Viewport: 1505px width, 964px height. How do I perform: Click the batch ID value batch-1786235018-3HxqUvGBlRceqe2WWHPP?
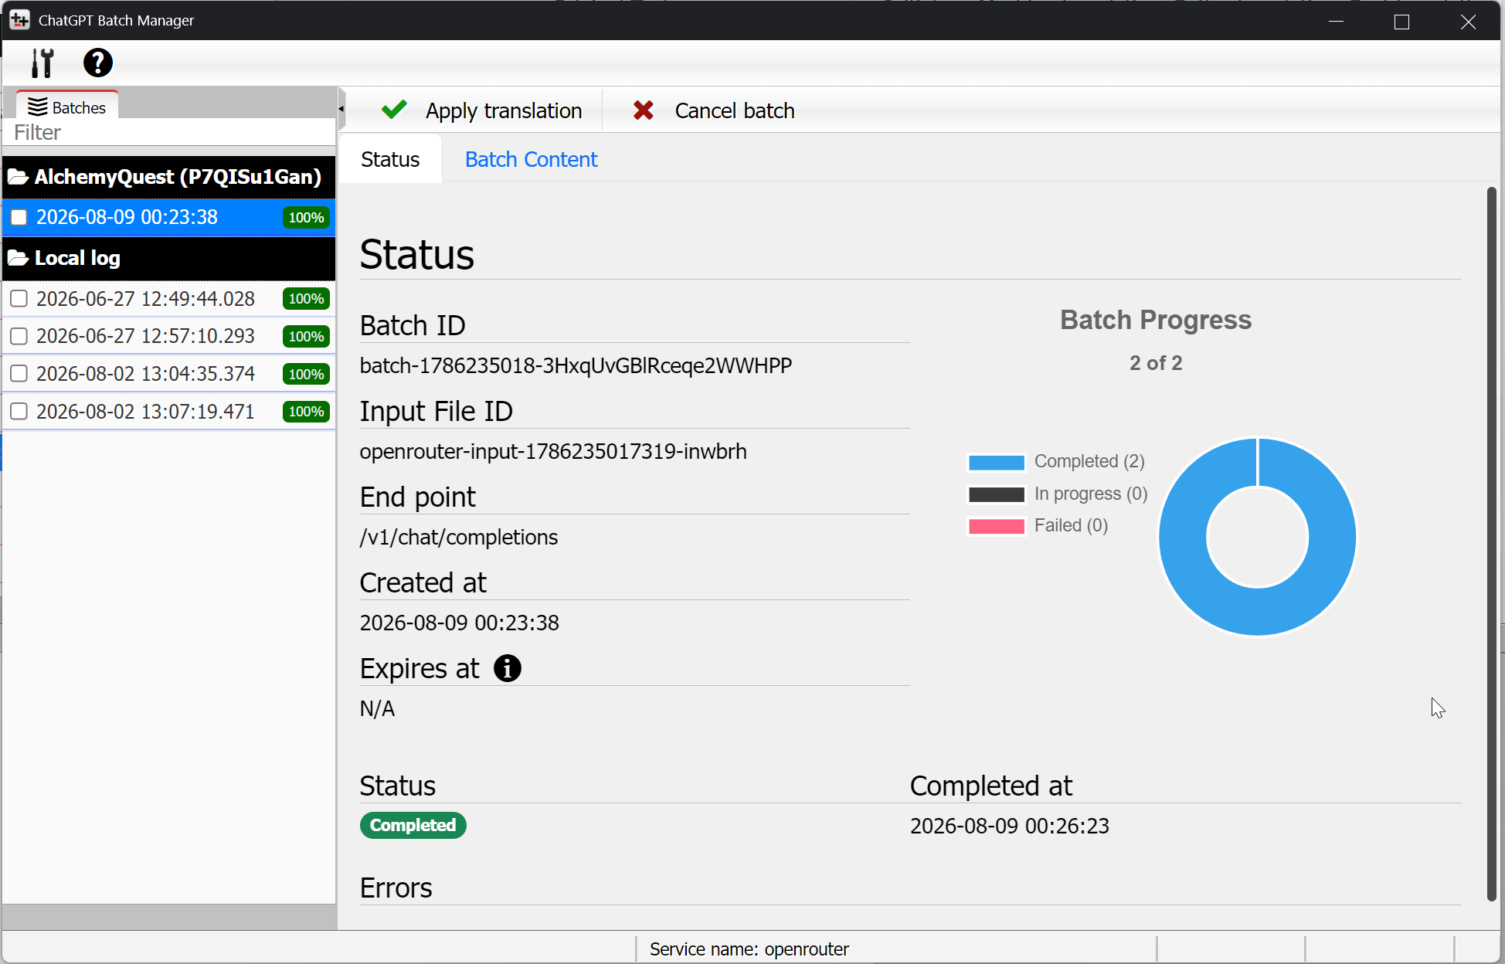click(x=576, y=365)
